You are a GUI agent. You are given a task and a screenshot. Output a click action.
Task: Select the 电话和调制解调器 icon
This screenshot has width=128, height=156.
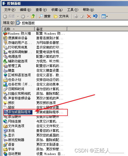point(5,52)
